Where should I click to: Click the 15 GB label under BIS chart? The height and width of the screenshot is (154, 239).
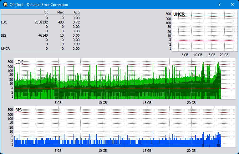coord(147,151)
